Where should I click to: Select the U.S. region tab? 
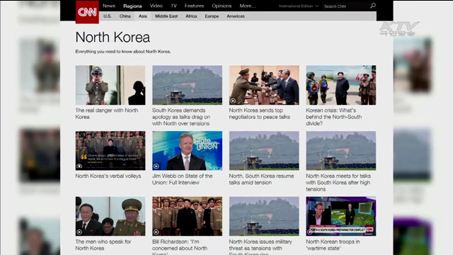108,16
